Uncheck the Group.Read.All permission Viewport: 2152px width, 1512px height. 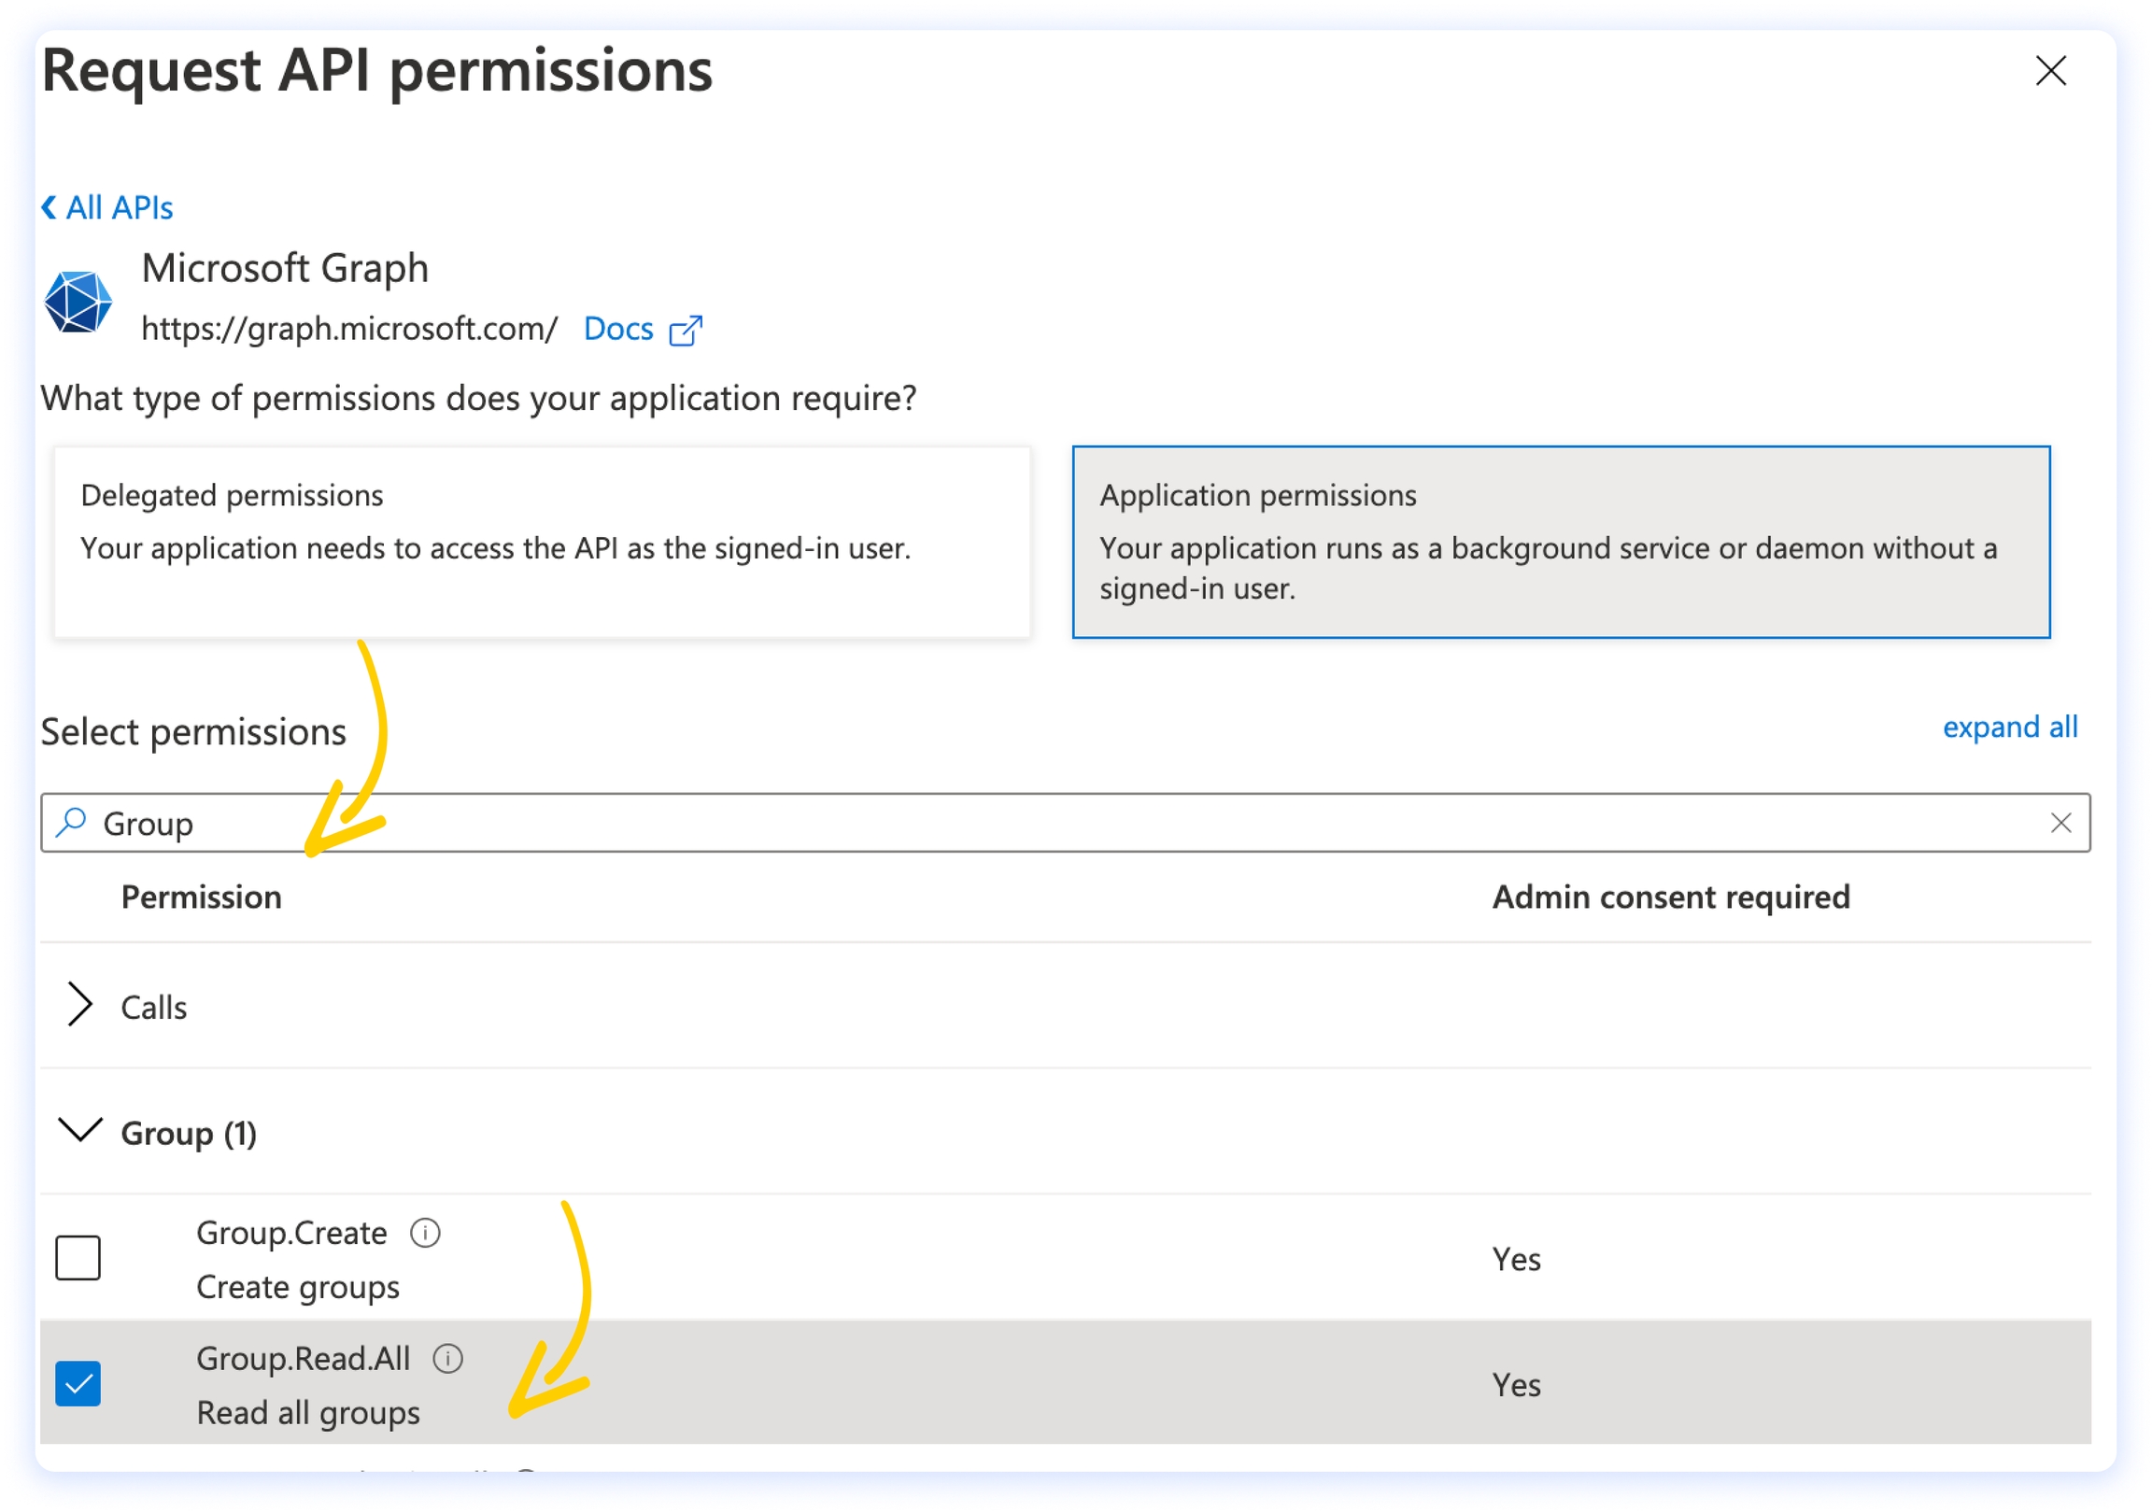coord(78,1383)
